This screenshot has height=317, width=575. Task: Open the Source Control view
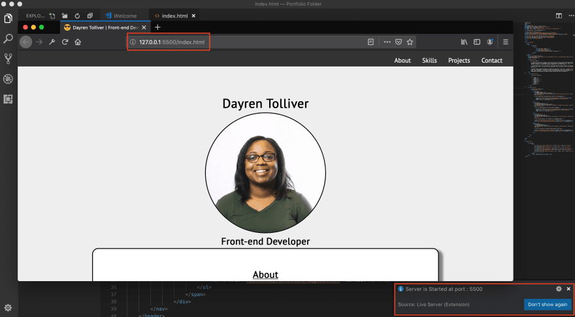8,59
